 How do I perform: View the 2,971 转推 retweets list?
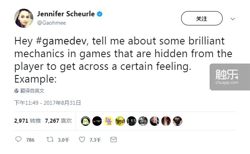click(x=27, y=121)
